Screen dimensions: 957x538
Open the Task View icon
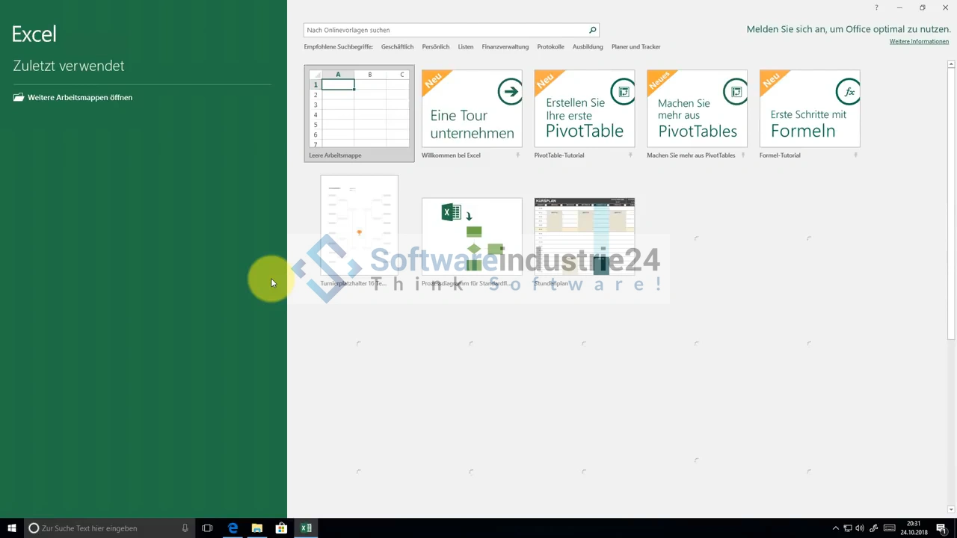tap(207, 528)
